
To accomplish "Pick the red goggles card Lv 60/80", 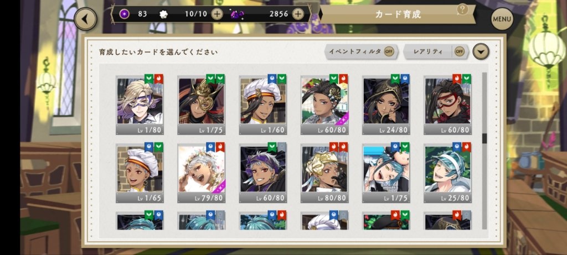I will [x=447, y=105].
